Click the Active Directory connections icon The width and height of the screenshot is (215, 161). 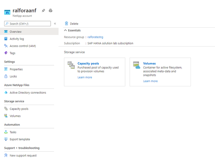coord(6,93)
